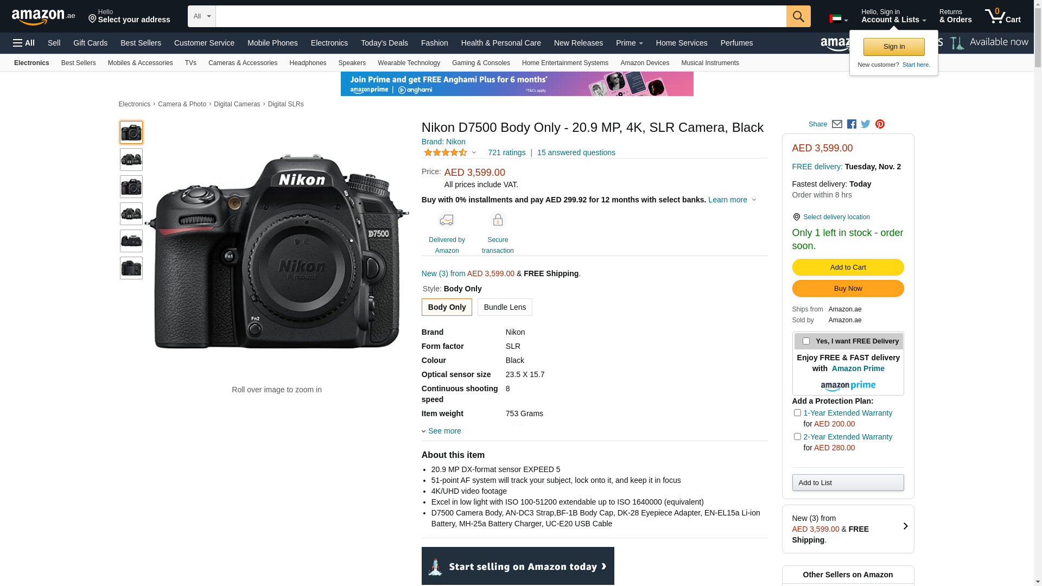This screenshot has height=586, width=1042.
Task: Share product on Facebook icon
Action: 852,124
